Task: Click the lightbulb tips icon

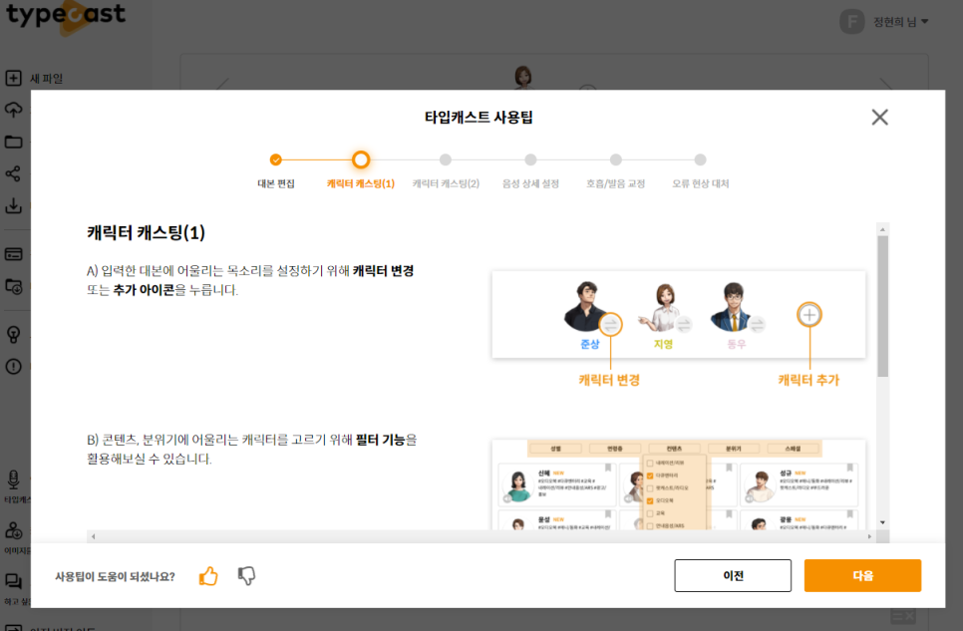Action: pos(14,334)
